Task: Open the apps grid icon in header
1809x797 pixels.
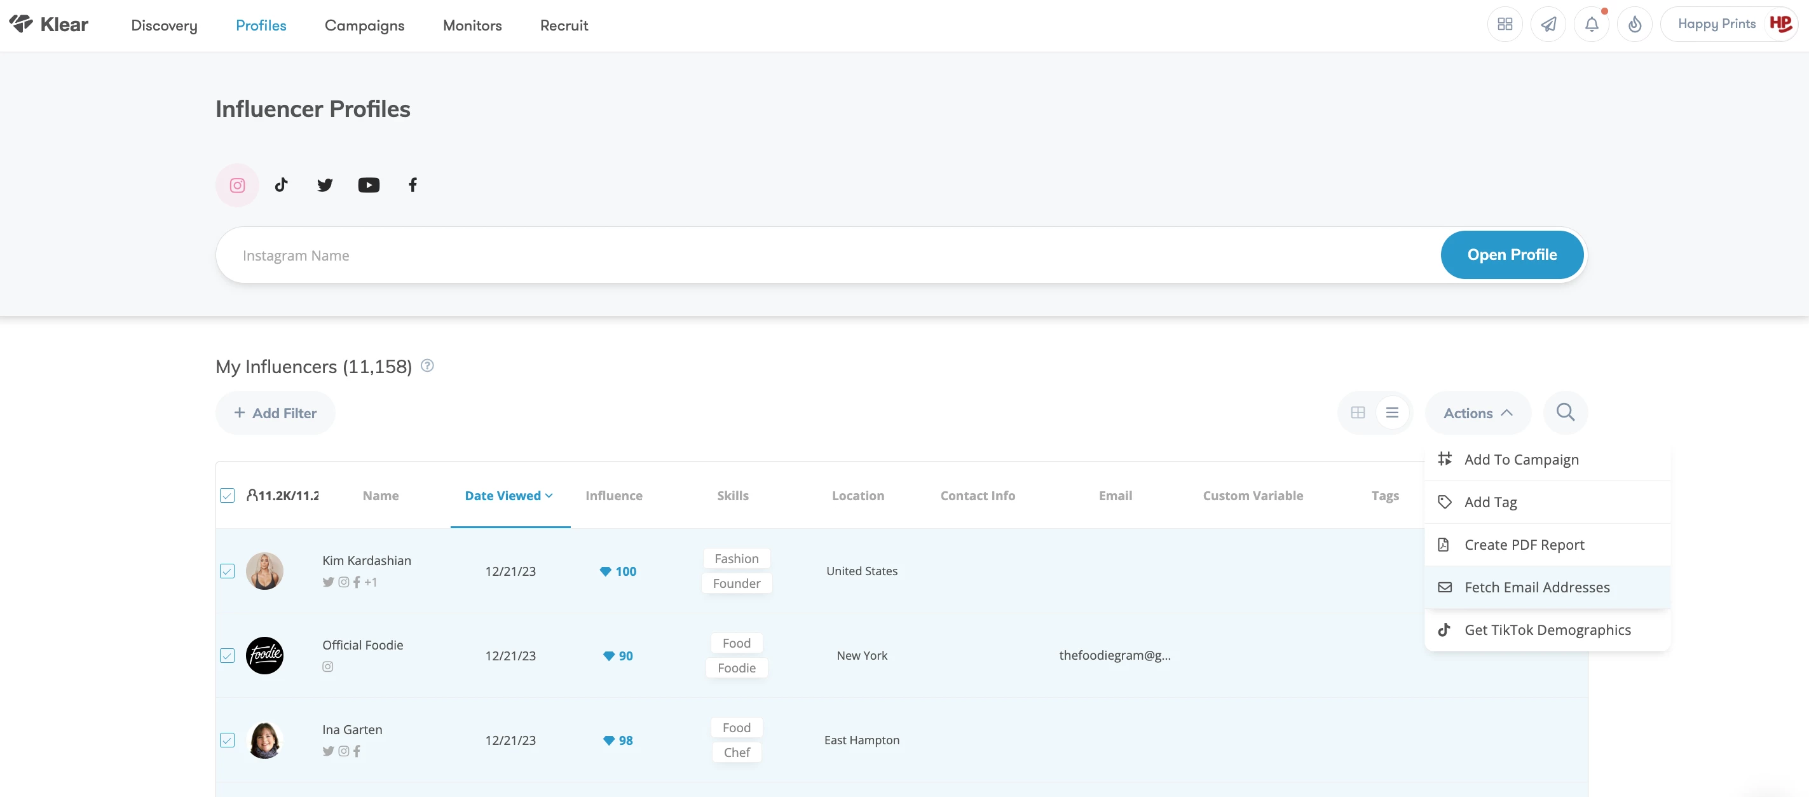Action: (1505, 25)
